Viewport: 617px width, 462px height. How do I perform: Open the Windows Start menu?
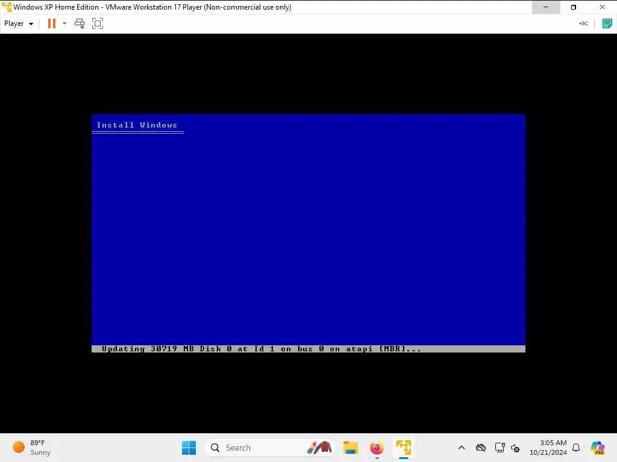[189, 448]
